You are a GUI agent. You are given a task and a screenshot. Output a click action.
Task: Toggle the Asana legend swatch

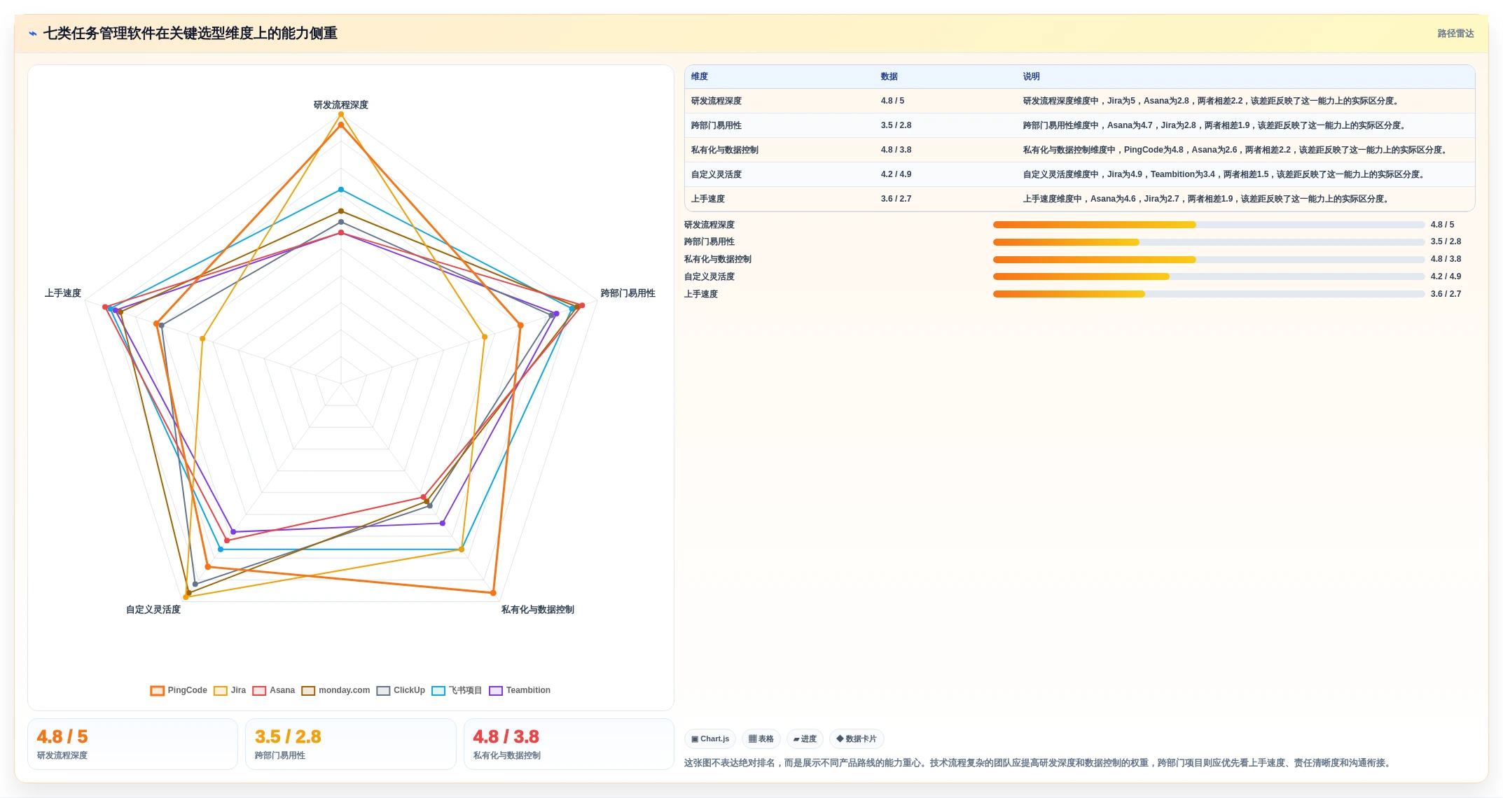pos(259,691)
